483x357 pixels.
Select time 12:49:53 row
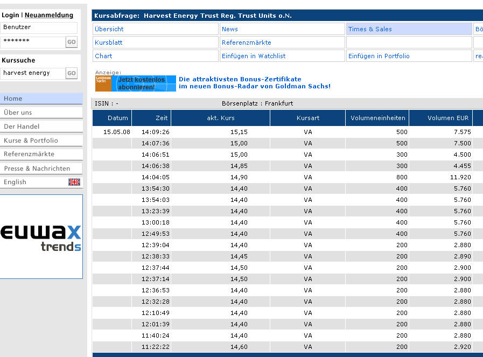155,234
